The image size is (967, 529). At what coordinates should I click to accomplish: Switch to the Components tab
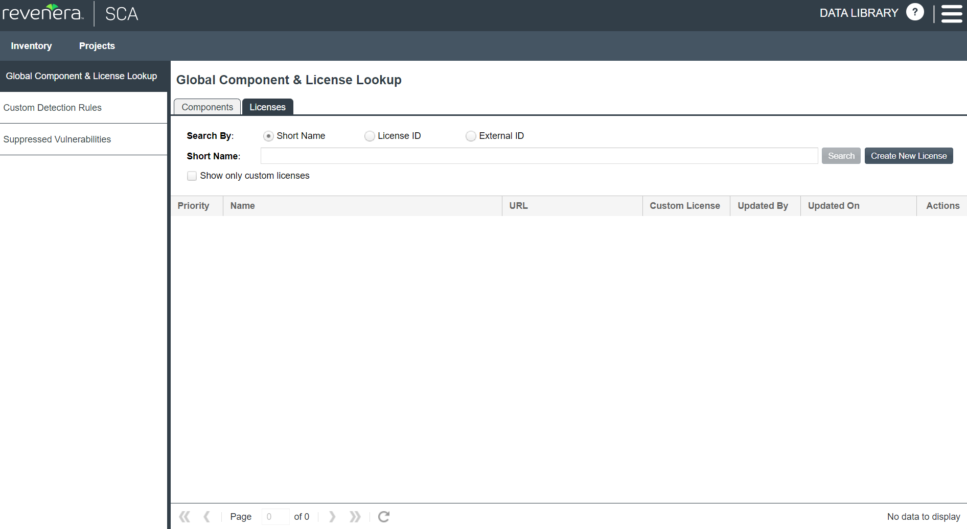pyautogui.click(x=207, y=107)
